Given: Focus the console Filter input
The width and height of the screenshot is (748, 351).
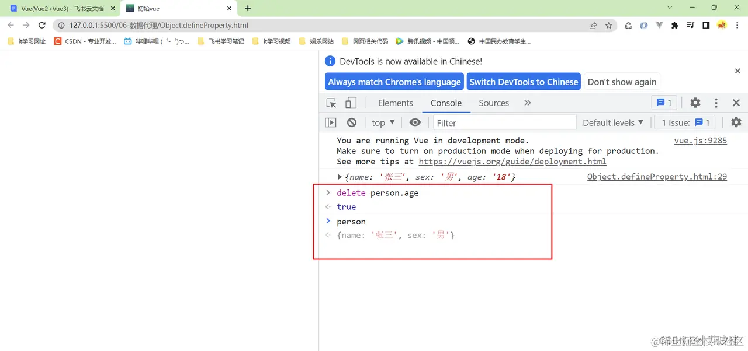Looking at the screenshot, I should coord(505,122).
